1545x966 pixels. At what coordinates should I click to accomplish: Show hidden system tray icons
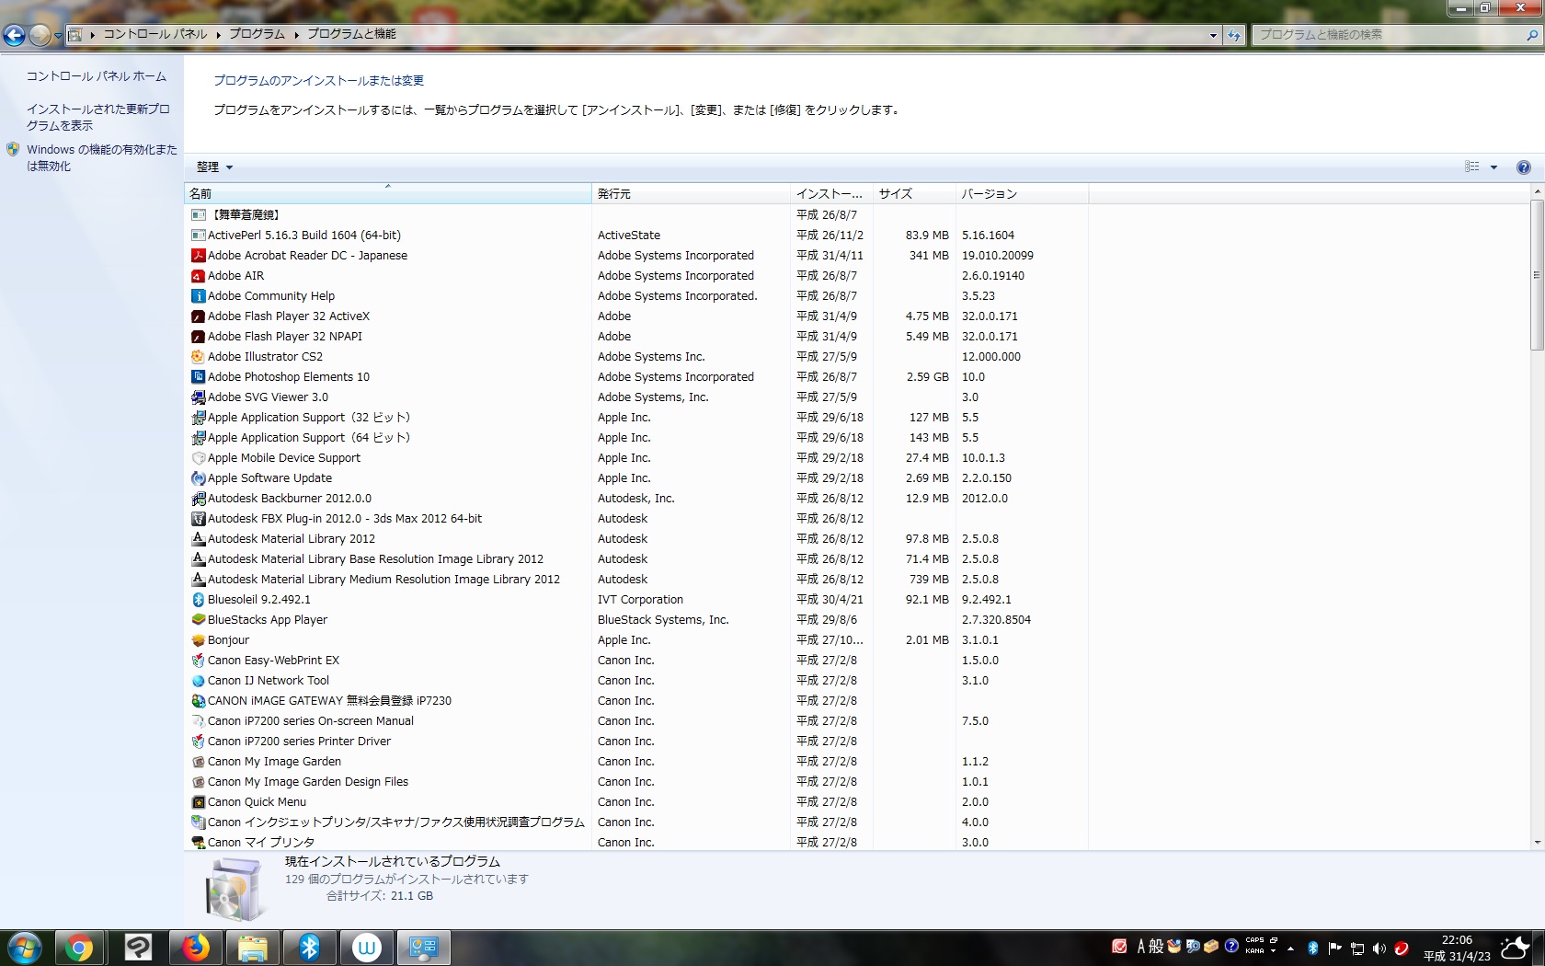pyautogui.click(x=1290, y=949)
